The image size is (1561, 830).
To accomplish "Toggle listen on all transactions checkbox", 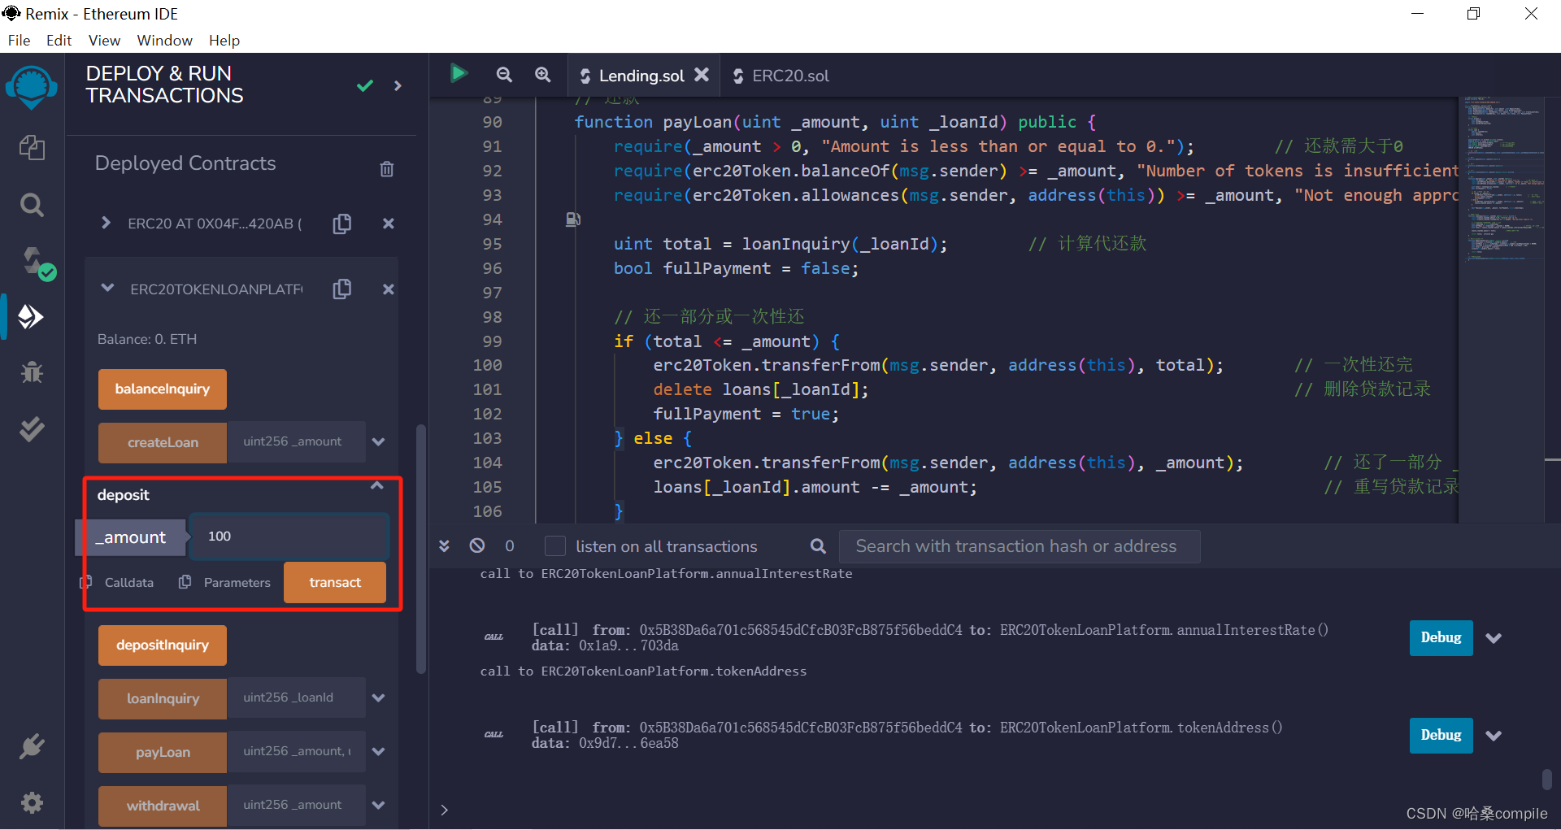I will (x=555, y=546).
